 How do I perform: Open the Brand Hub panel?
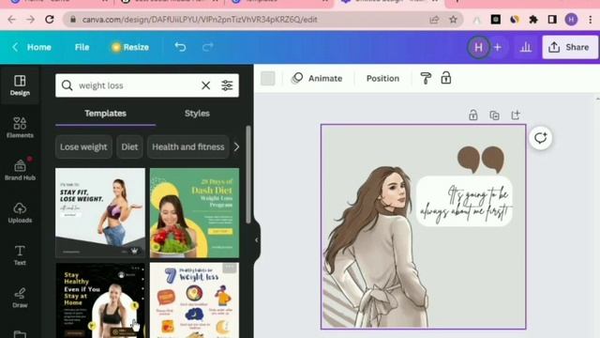[x=20, y=170]
